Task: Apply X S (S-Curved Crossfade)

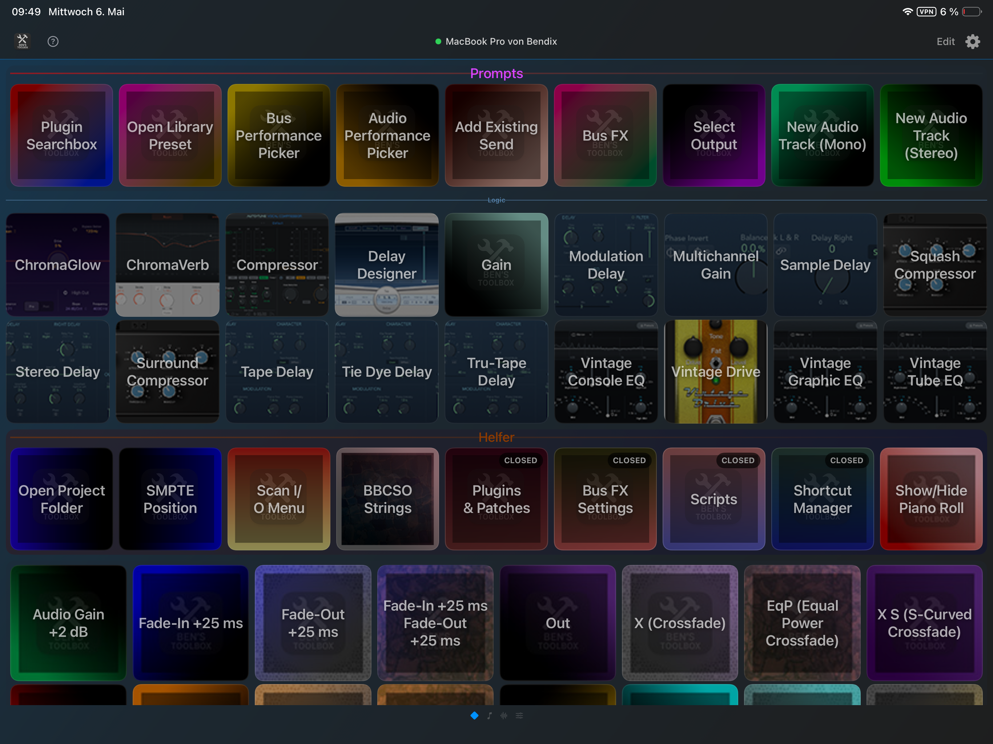Action: [x=924, y=623]
